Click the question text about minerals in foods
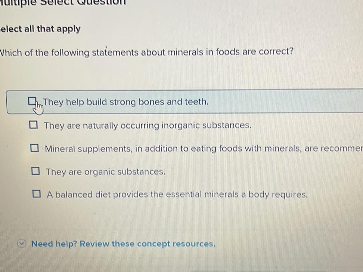The width and height of the screenshot is (363, 272). tap(147, 52)
